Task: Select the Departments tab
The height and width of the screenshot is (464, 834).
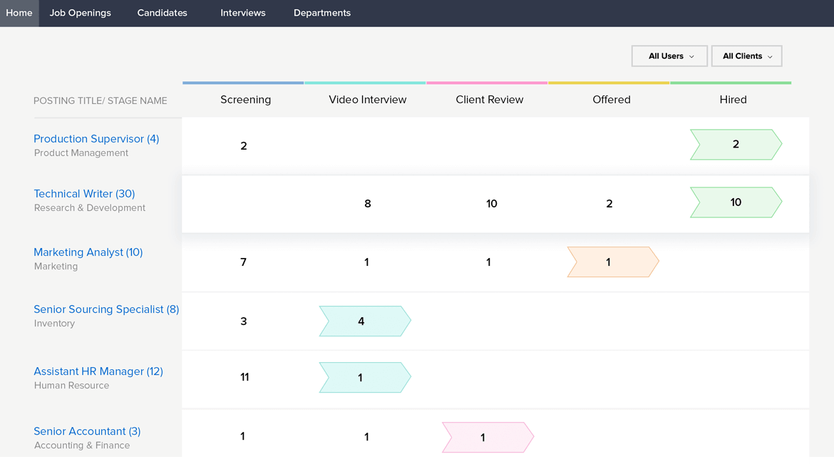Action: tap(322, 13)
